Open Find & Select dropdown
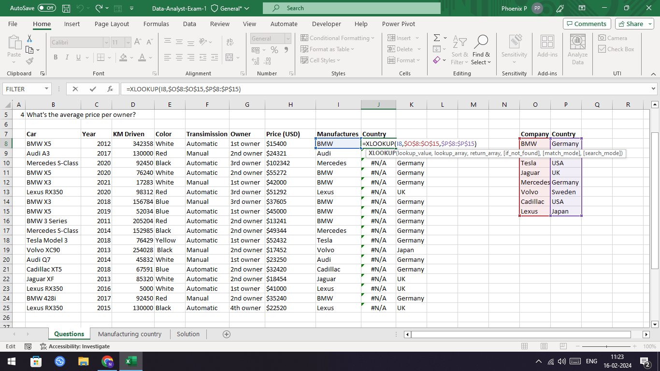This screenshot has height=371, width=660. coord(481,50)
